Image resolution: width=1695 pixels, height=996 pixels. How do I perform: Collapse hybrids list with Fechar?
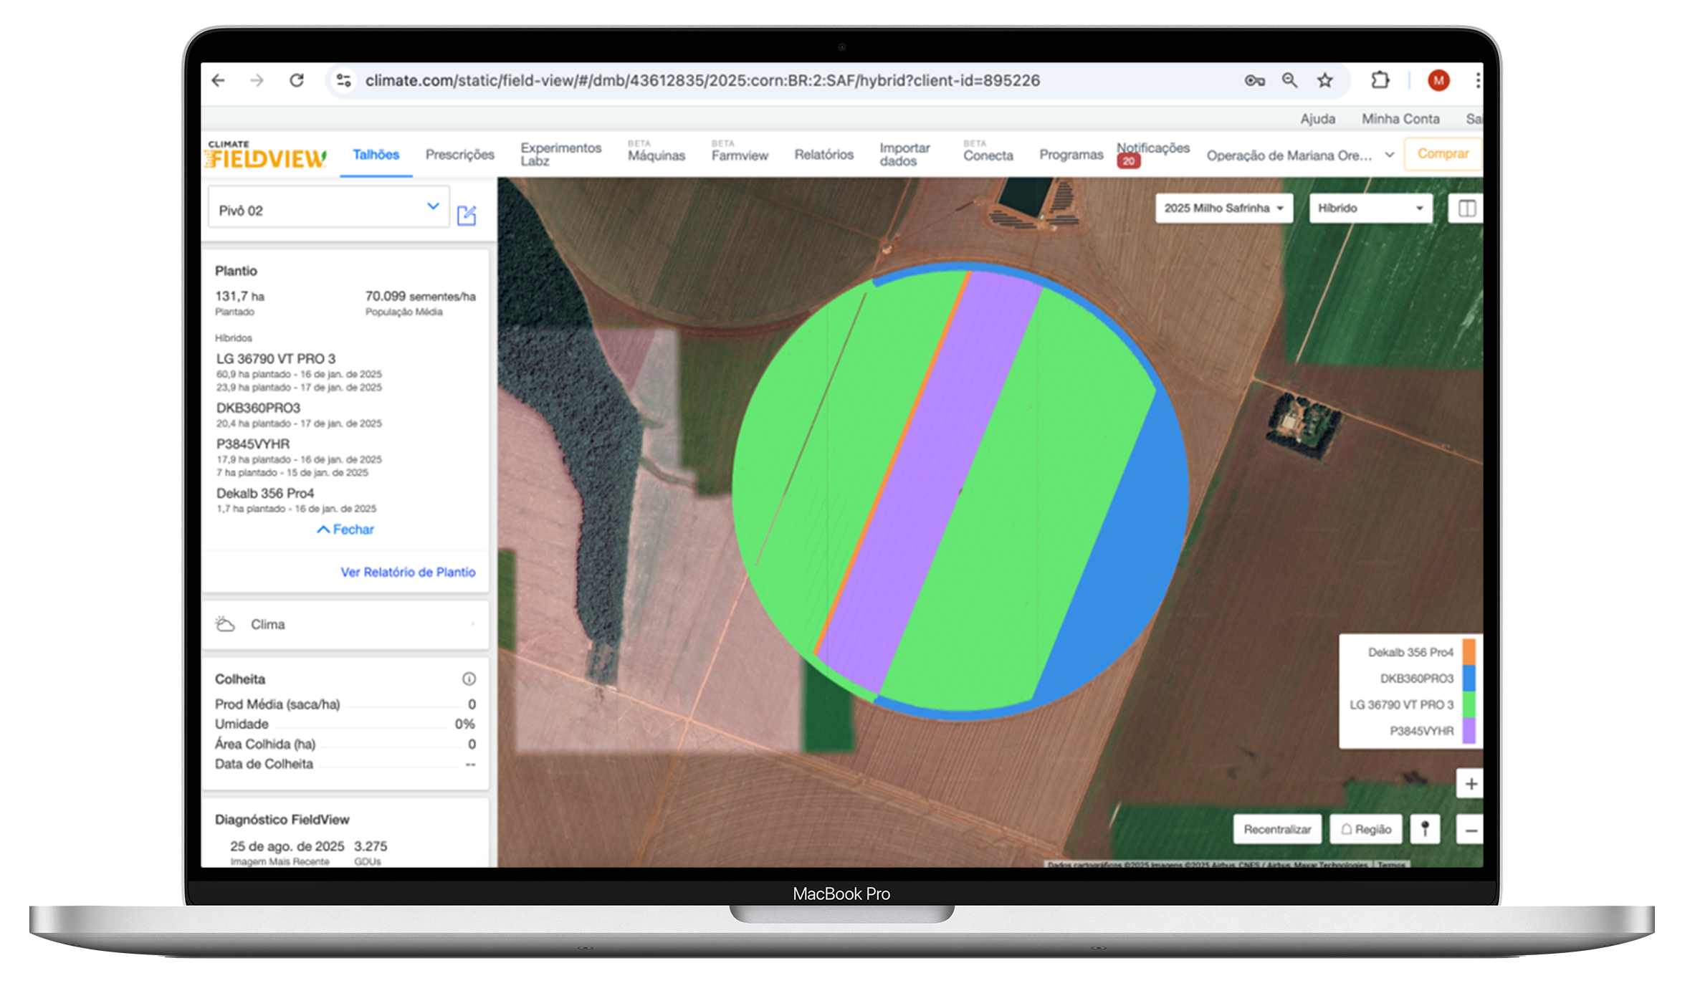pos(345,530)
